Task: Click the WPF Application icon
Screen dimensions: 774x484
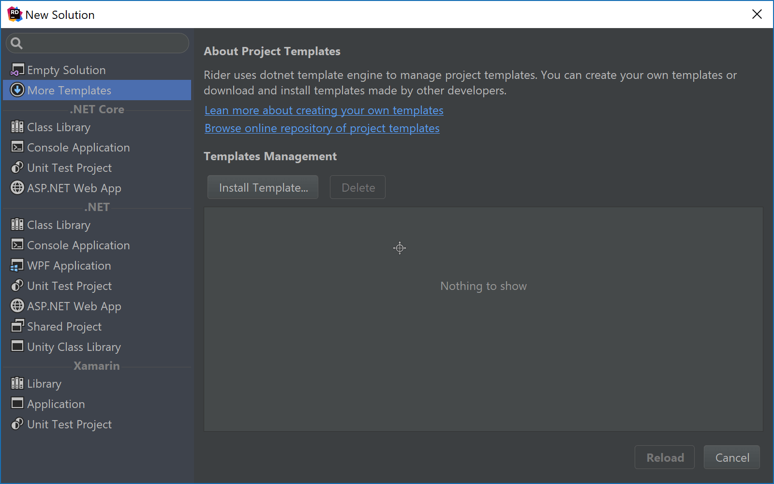Action: point(17,265)
